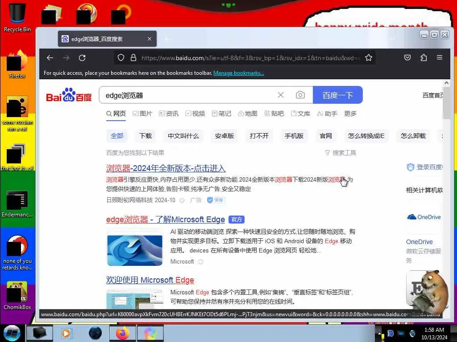
Task: Clear the Baidu search box text
Action: point(281,95)
